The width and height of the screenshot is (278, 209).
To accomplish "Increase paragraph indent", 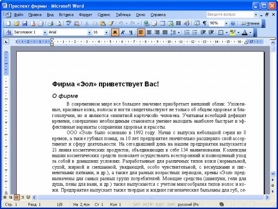I will [211, 33].
